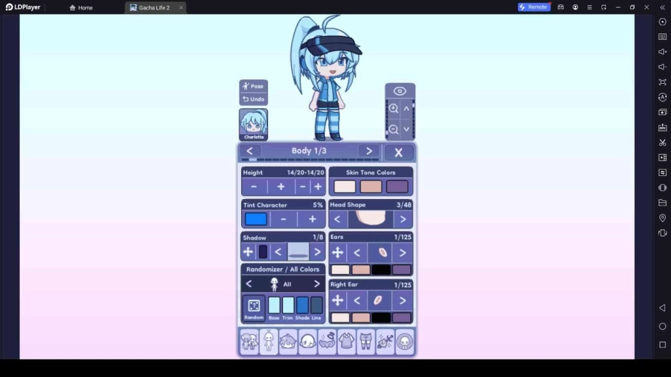This screenshot has width=671, height=377.
Task: Open the Shade color swatch
Action: point(302,306)
